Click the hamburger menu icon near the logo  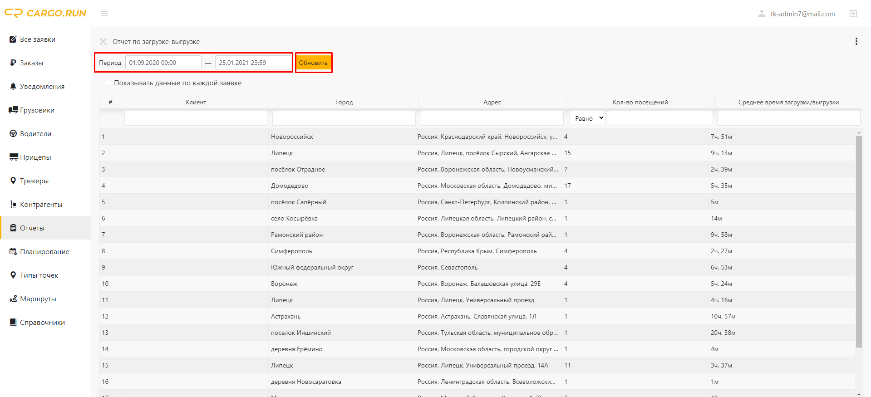point(104,14)
